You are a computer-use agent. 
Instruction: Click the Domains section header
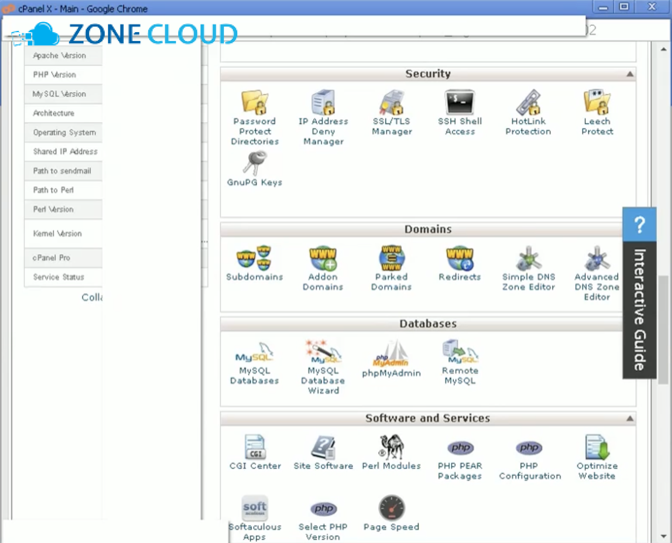(x=428, y=229)
